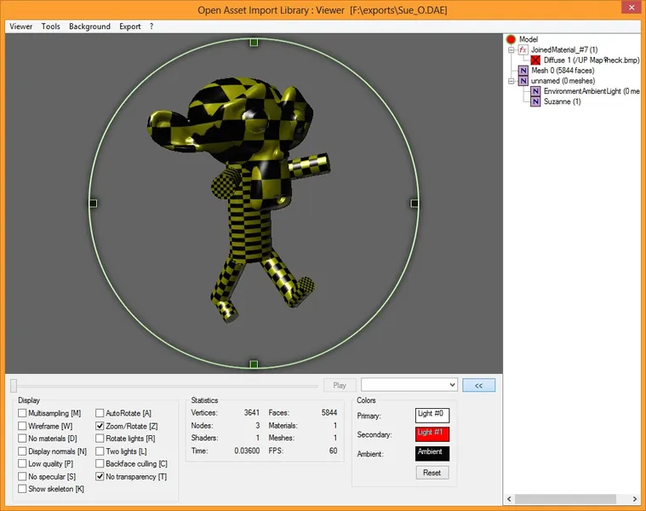The height and width of the screenshot is (511, 646).
Task: Turn on AutoRotate [A]
Action: [x=100, y=413]
